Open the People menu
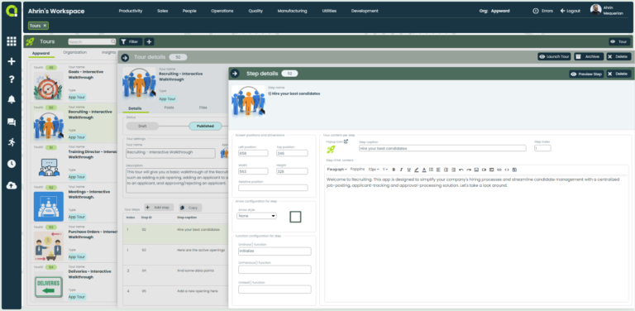This screenshot has height=311, width=635. pyautogui.click(x=189, y=11)
